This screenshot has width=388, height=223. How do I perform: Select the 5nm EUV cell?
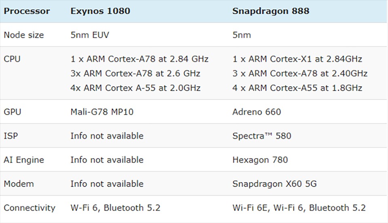click(89, 35)
